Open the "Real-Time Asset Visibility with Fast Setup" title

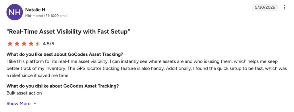[68, 32]
